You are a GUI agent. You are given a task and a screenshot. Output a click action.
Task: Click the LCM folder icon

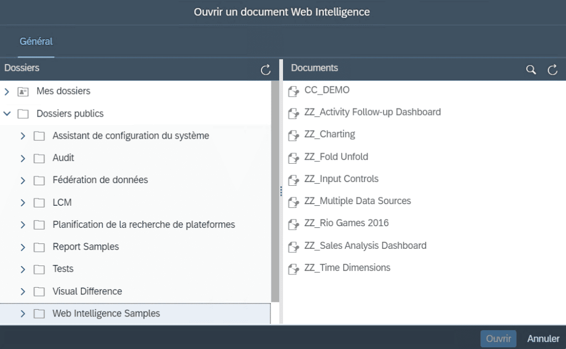tap(39, 202)
